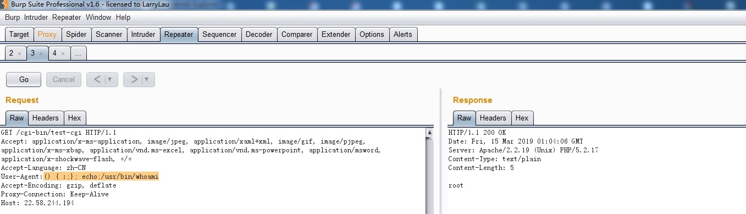Close Repeater tab 3 with its x

pos(41,54)
